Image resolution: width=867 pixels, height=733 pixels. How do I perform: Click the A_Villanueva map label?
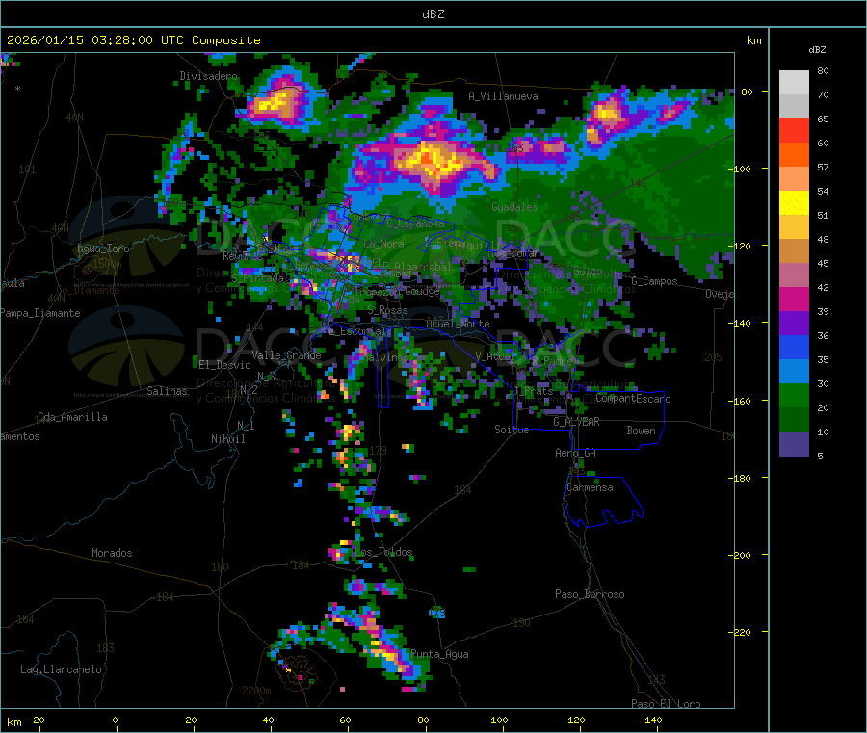tap(503, 96)
